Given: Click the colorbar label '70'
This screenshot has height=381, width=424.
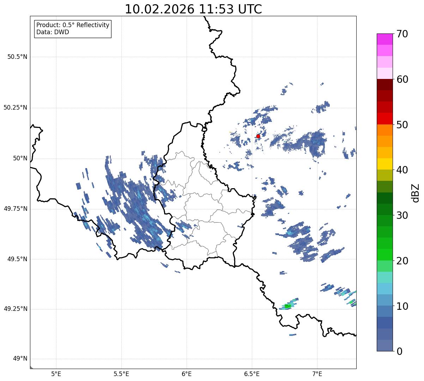Looking at the screenshot, I should point(402,34).
